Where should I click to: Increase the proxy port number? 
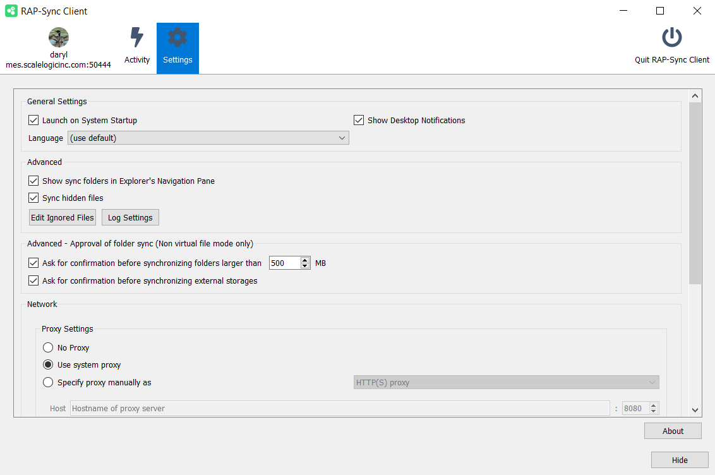tap(654, 406)
